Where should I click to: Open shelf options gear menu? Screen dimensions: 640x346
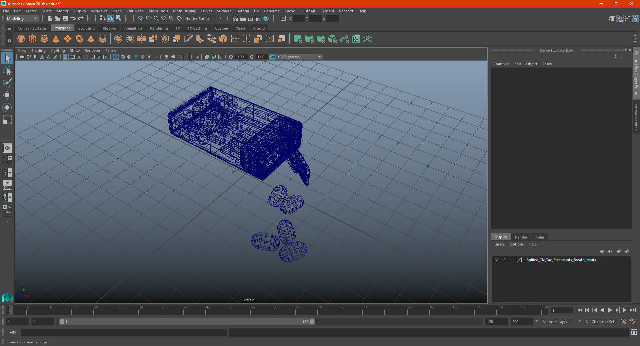point(9,41)
